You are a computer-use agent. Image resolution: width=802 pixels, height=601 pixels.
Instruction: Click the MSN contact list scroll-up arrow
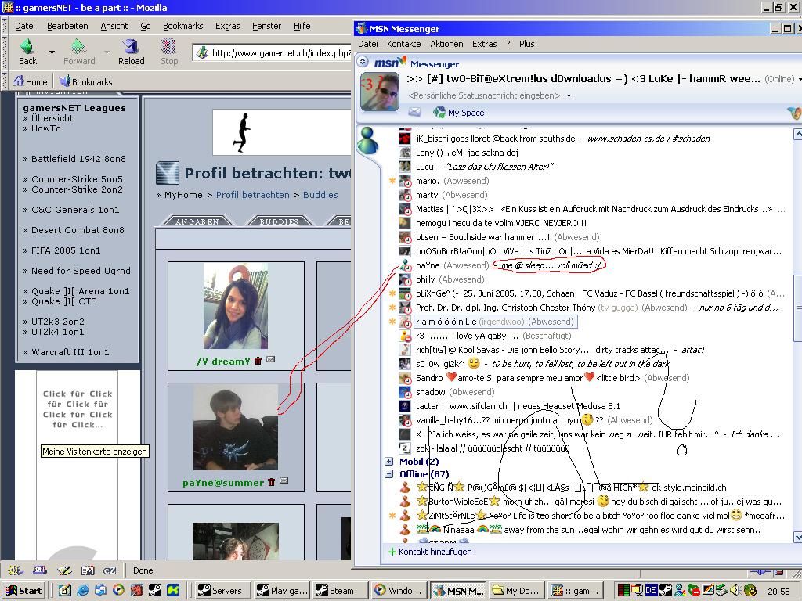tap(797, 135)
